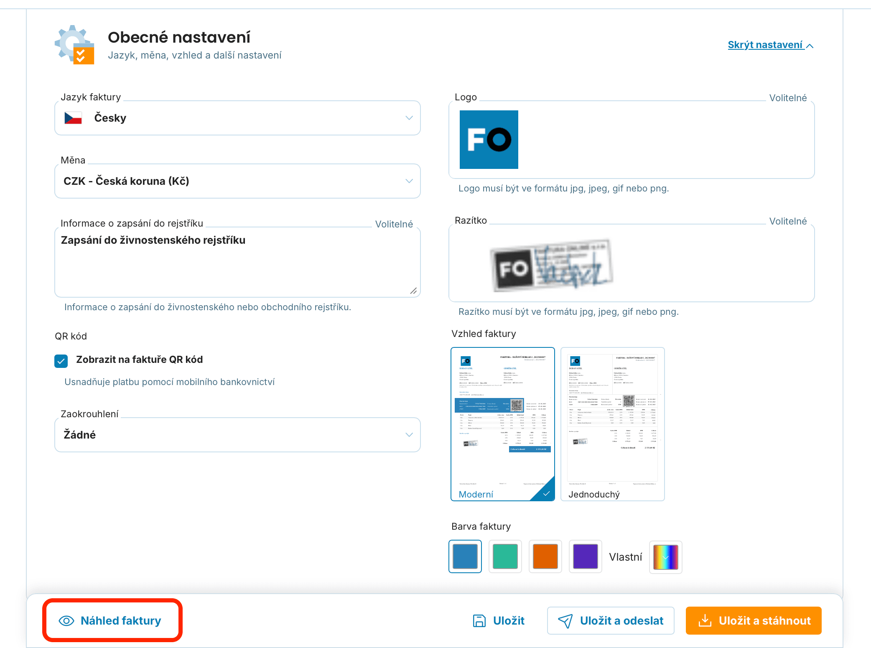Select the orange invoice color swatch

coord(545,556)
